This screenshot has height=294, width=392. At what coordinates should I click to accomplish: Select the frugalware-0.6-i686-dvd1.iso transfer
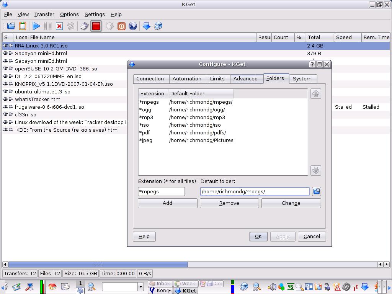[x=65, y=107]
